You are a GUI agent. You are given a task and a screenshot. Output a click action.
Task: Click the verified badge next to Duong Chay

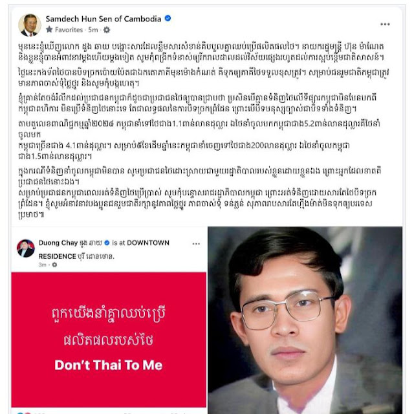click(x=107, y=243)
